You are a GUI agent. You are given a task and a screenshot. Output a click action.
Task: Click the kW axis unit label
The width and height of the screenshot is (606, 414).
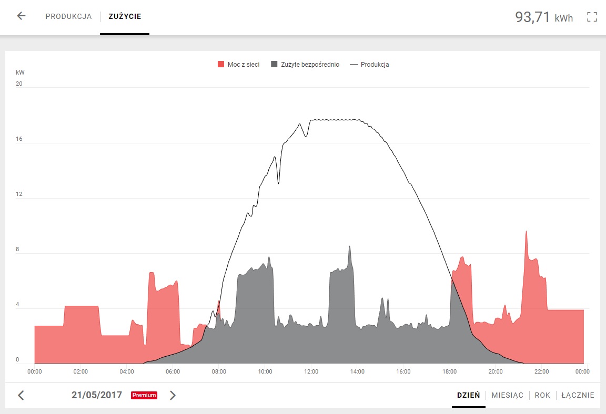[20, 72]
